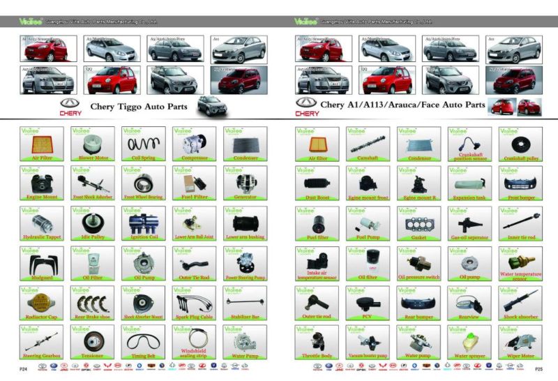This screenshot has width=558, height=381.
Task: Select the Front bumper part card
Action: pyautogui.click(x=520, y=184)
